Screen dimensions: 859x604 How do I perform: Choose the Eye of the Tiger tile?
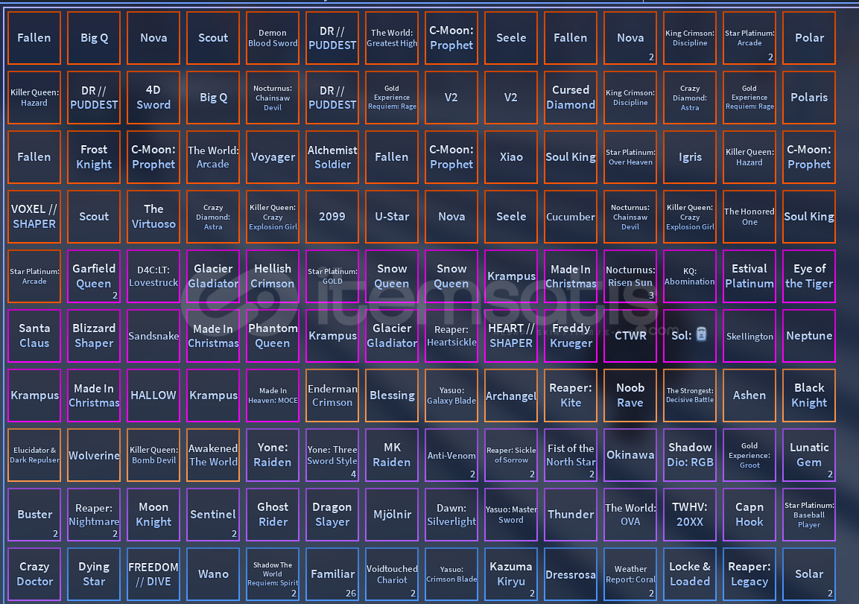(x=809, y=276)
